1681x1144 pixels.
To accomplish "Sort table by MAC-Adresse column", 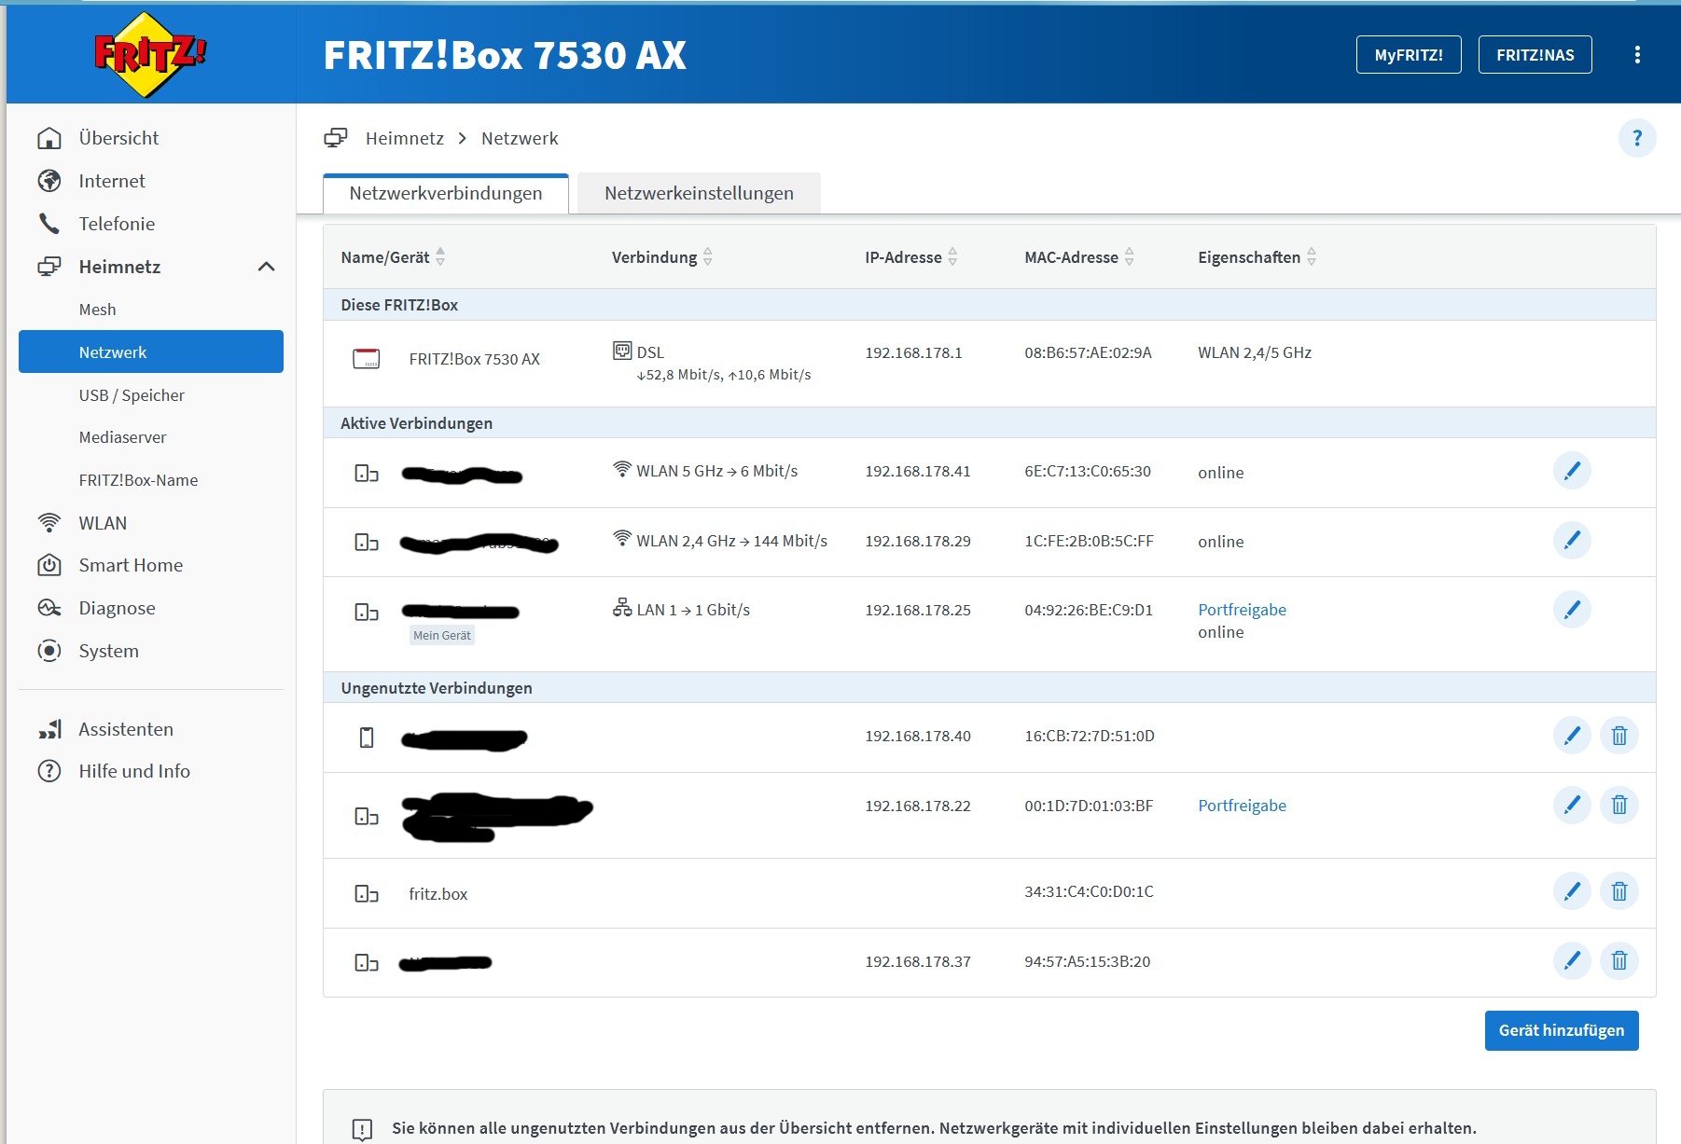I will point(1079,256).
